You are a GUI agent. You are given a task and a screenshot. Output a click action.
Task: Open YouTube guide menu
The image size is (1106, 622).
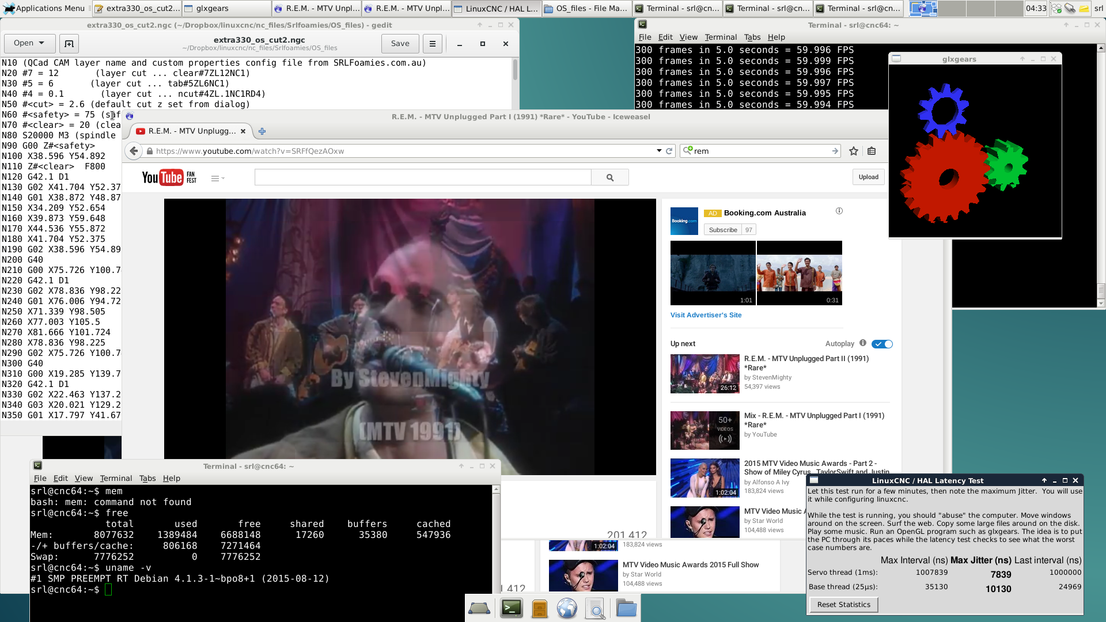point(217,179)
